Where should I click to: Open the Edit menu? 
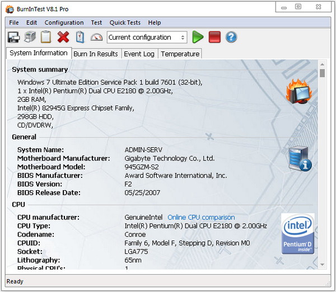coord(31,22)
